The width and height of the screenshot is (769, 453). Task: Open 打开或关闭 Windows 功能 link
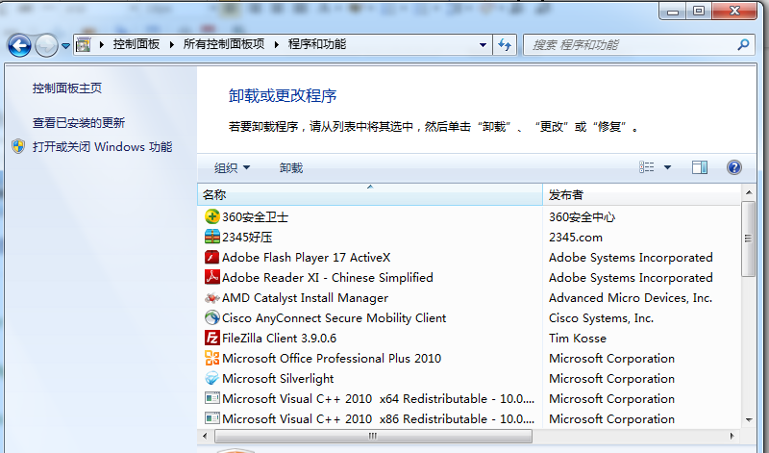(102, 147)
